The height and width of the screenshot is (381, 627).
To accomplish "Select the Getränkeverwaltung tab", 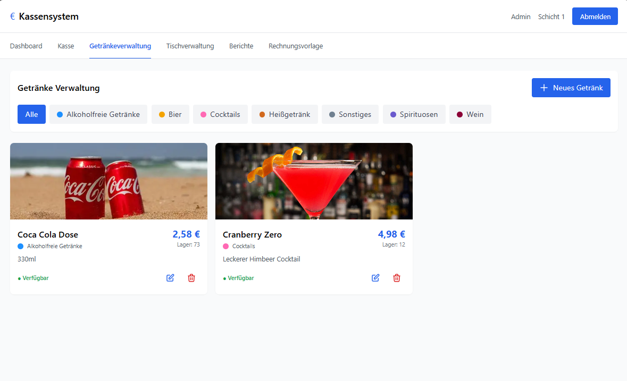I will tap(120, 46).
